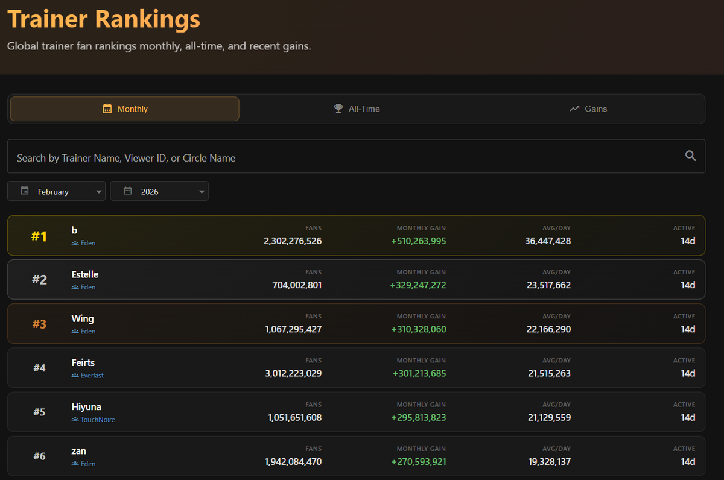The image size is (724, 480).
Task: Open Hiyuna's trainer entry
Action: pos(356,412)
